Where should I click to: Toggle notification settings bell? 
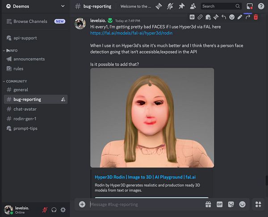tap(170, 6)
